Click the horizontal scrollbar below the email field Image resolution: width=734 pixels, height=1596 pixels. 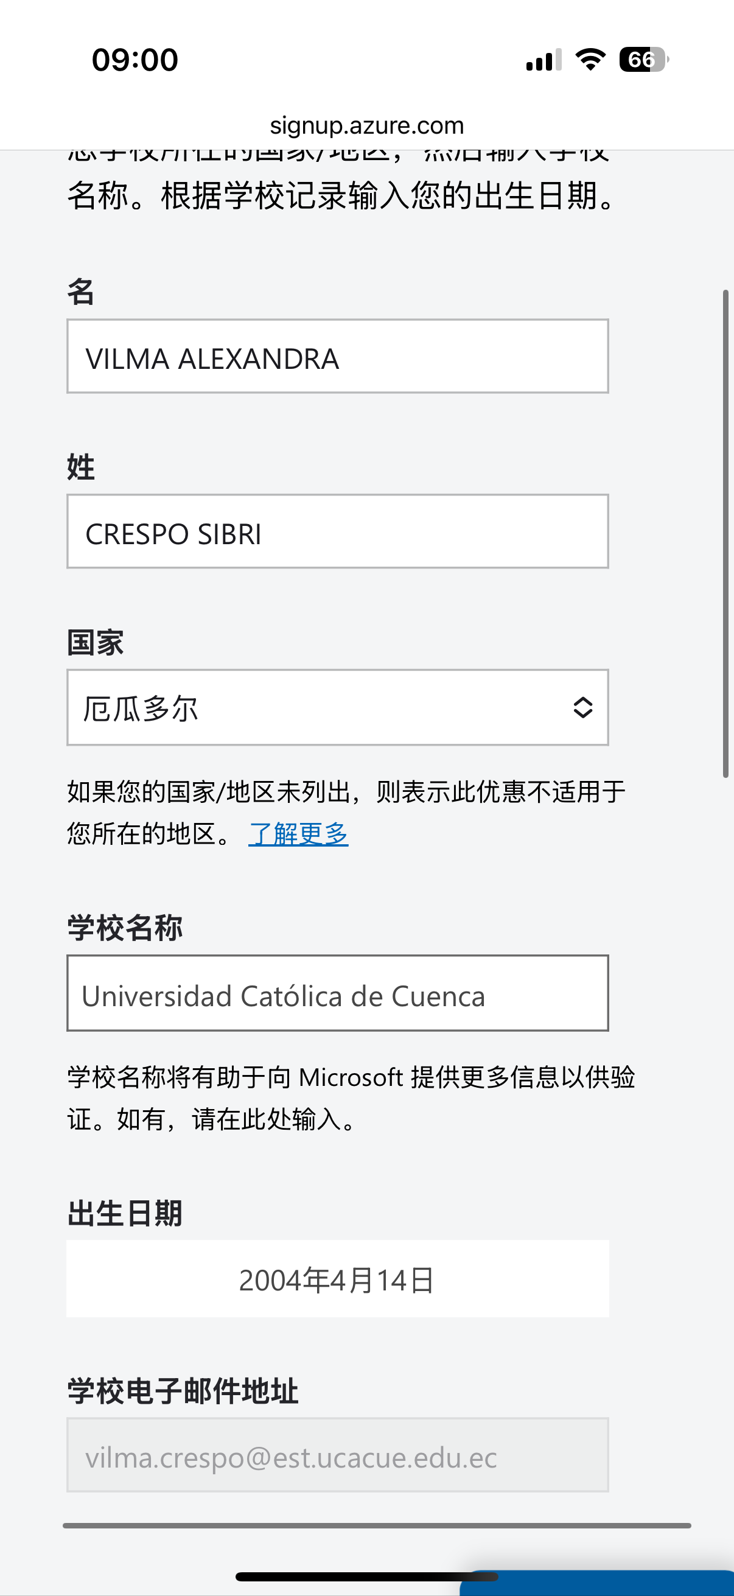click(377, 1525)
